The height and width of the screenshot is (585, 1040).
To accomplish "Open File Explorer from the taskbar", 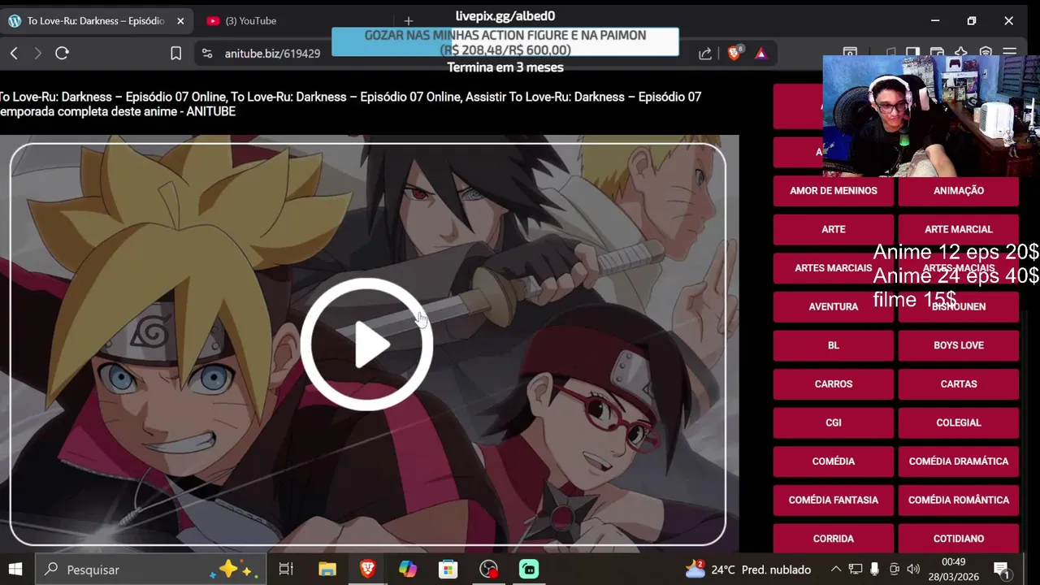I will point(327,570).
